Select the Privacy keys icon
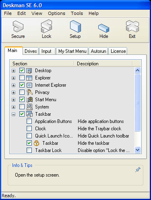 coord(29,92)
